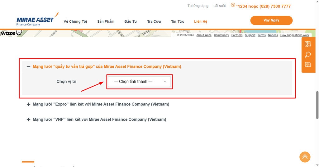Expand the plus icon for the VNP network
319x167 pixels.
[x=28, y=120]
